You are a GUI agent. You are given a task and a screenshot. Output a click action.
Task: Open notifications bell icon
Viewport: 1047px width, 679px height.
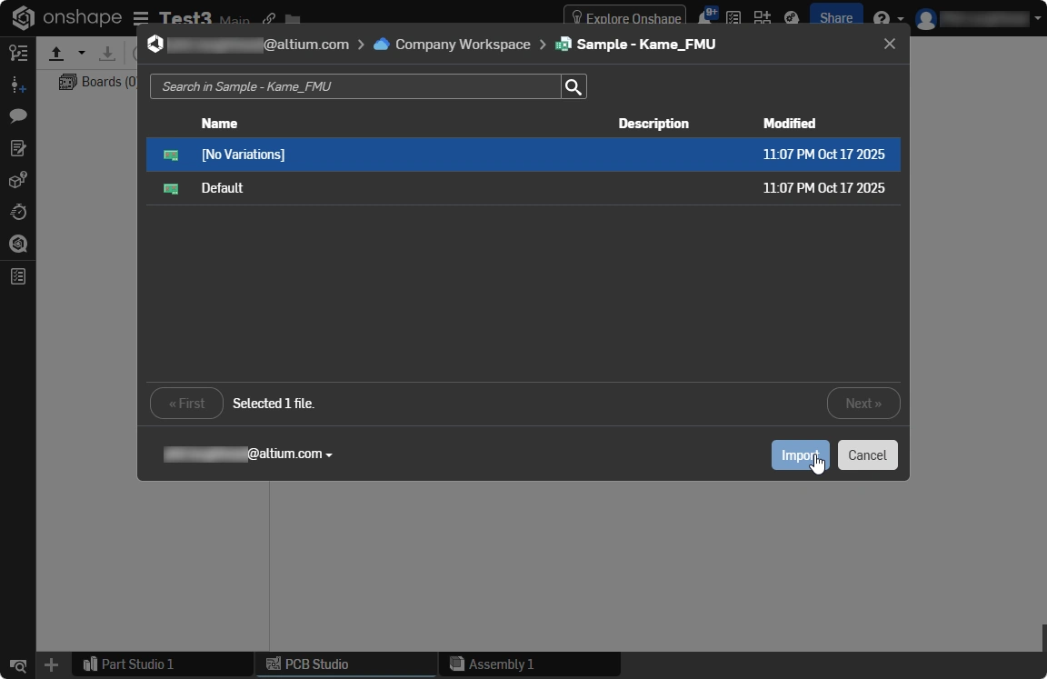[706, 16]
